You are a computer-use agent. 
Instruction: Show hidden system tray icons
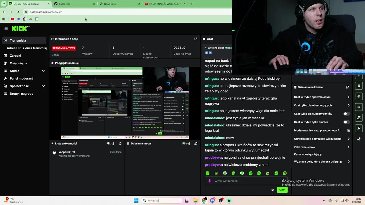(x=324, y=200)
